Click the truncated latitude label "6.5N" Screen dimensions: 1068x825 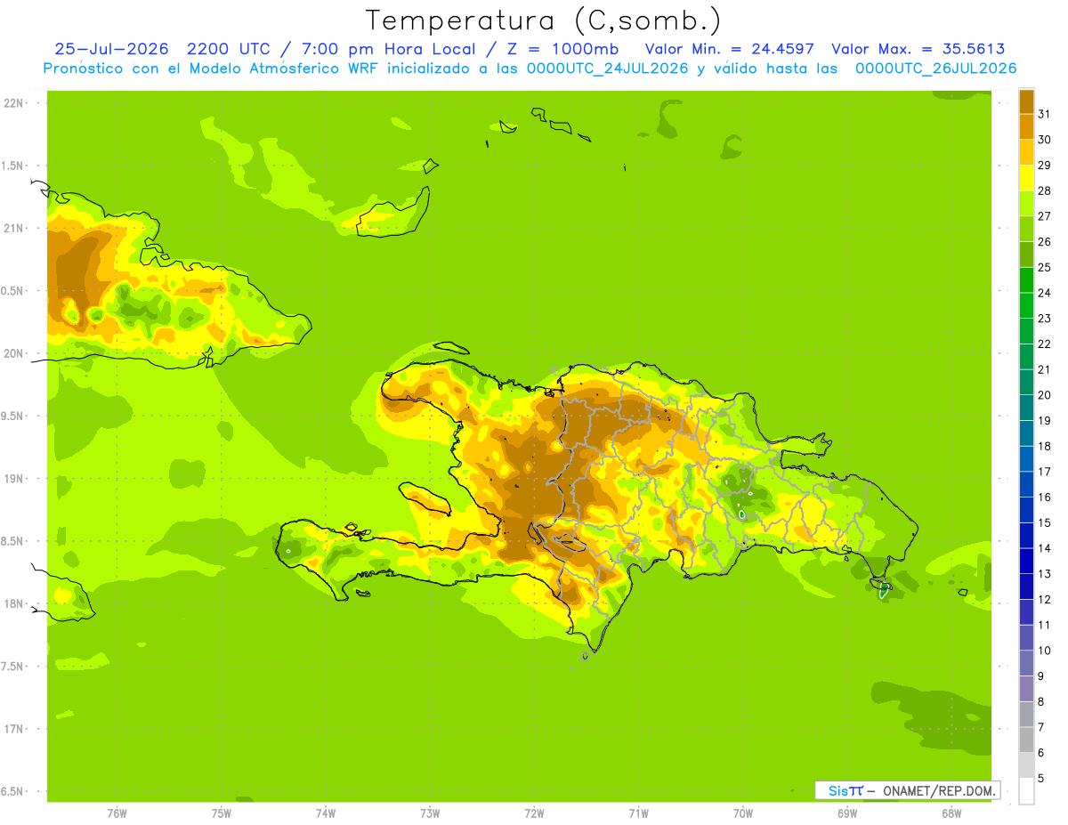tap(13, 791)
